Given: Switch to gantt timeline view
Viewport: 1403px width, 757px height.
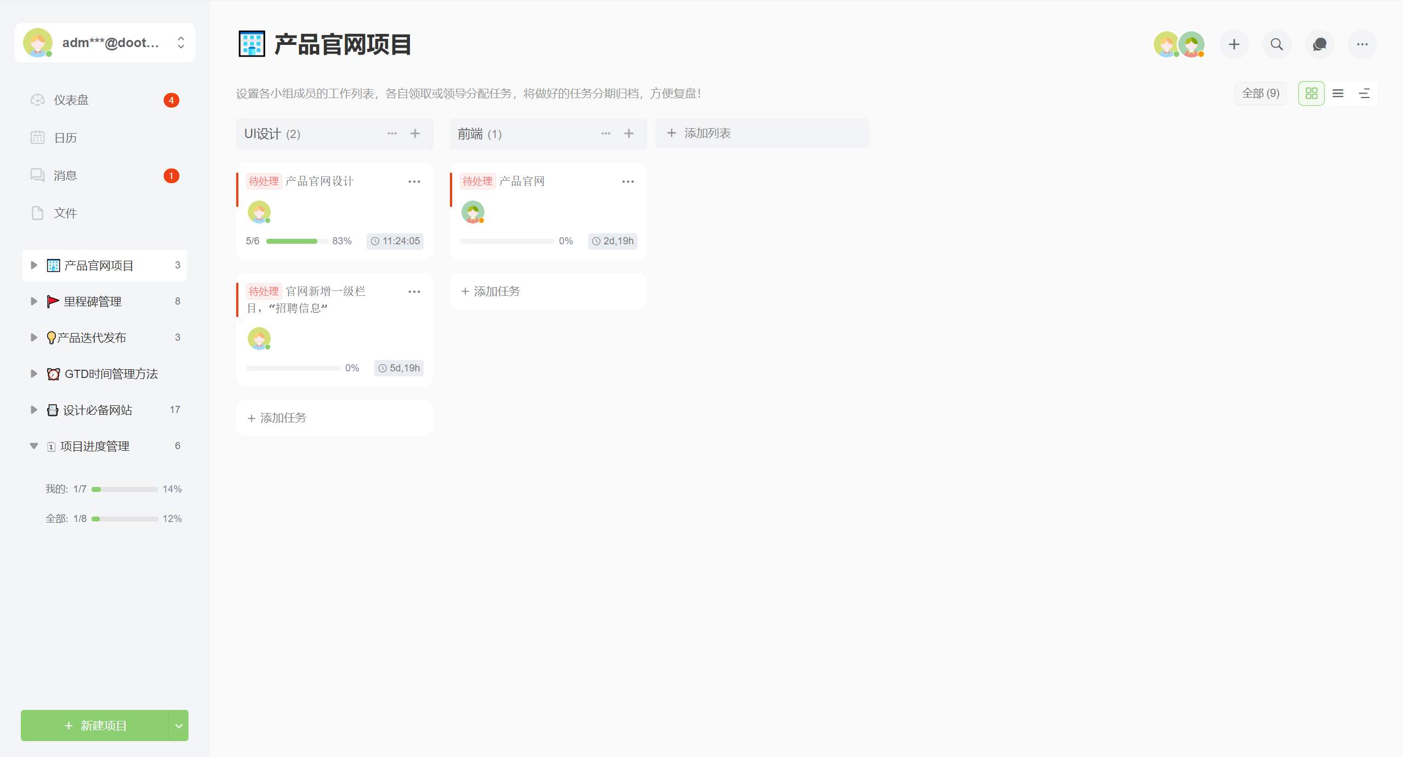Looking at the screenshot, I should [x=1364, y=94].
